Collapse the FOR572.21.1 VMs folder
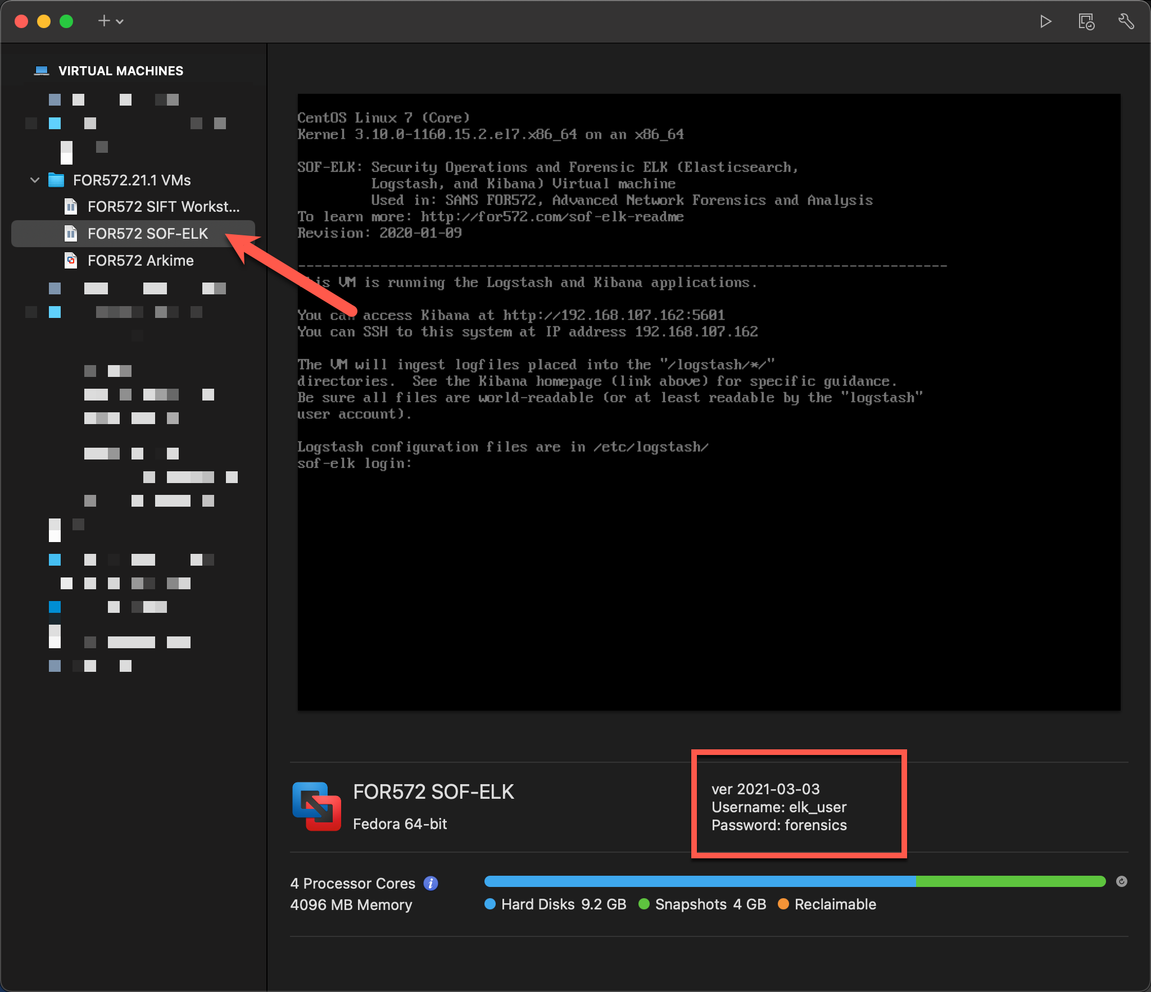Image resolution: width=1151 pixels, height=992 pixels. click(x=35, y=180)
